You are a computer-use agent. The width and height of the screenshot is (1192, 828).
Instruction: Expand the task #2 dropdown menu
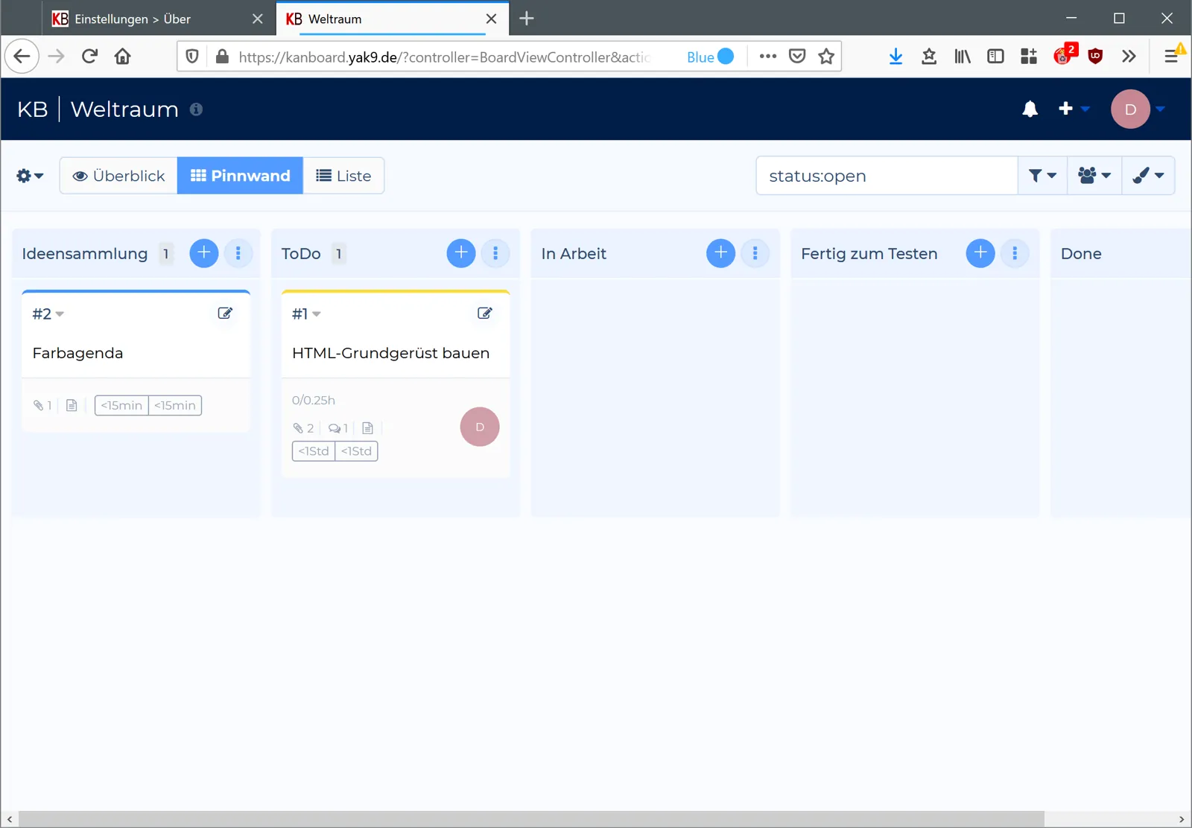(48, 314)
